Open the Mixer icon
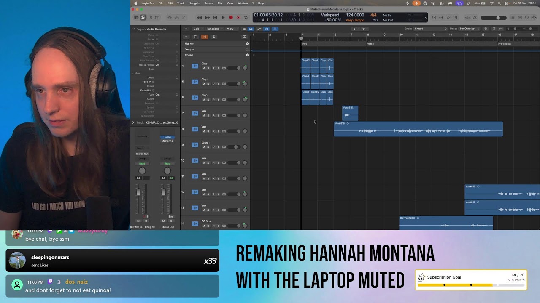The width and height of the screenshot is (540, 303). [x=176, y=18]
